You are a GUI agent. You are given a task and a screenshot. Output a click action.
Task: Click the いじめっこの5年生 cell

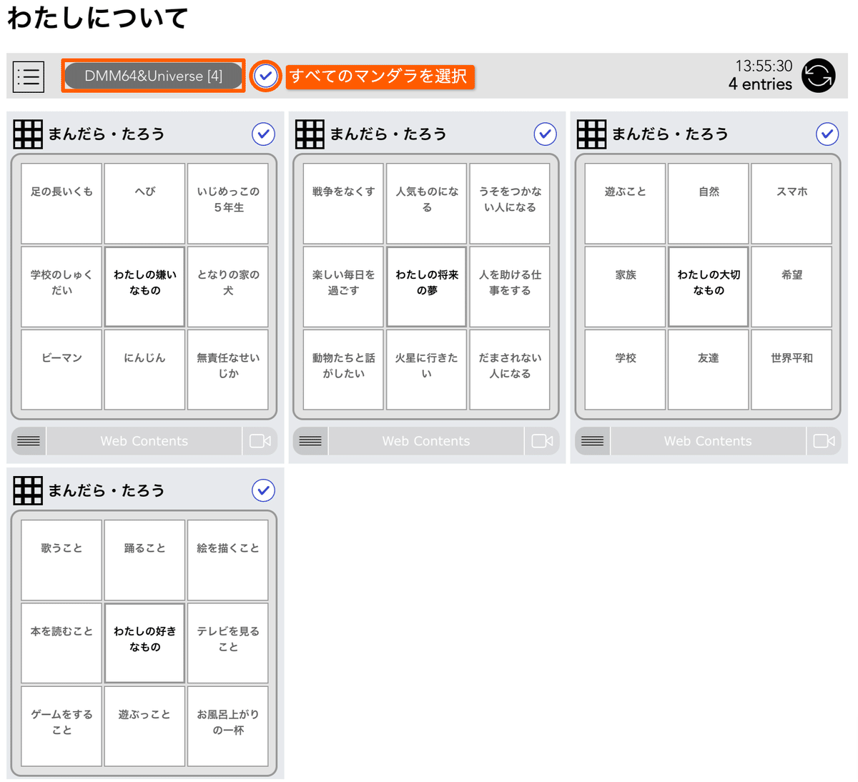pos(228,204)
